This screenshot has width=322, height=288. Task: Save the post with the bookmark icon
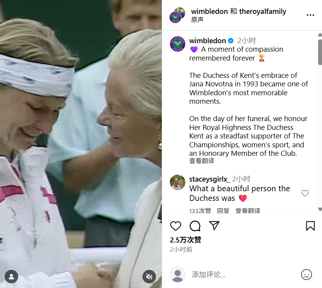coord(310,226)
